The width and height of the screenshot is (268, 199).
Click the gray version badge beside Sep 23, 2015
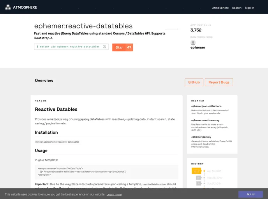(198, 178)
